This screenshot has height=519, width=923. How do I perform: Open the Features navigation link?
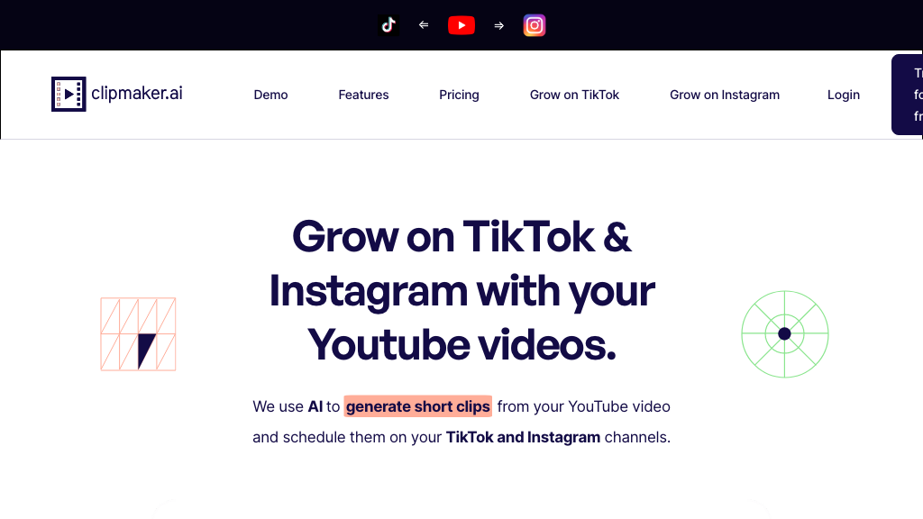click(363, 95)
